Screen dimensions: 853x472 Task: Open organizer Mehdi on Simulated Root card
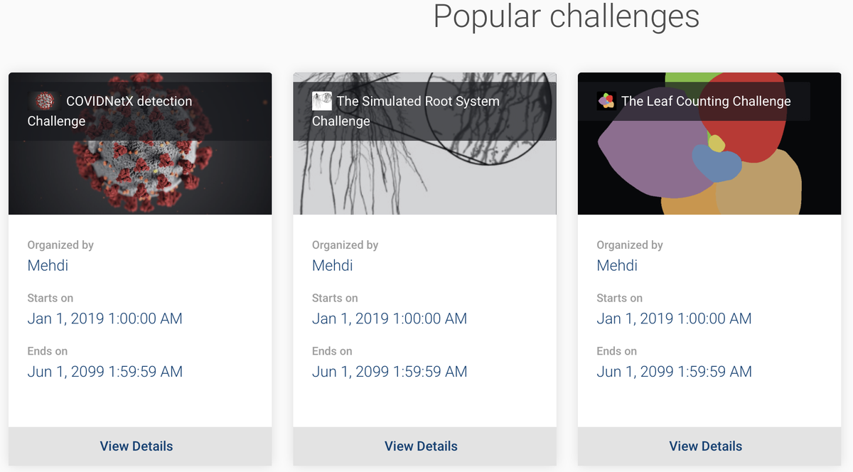coord(332,265)
